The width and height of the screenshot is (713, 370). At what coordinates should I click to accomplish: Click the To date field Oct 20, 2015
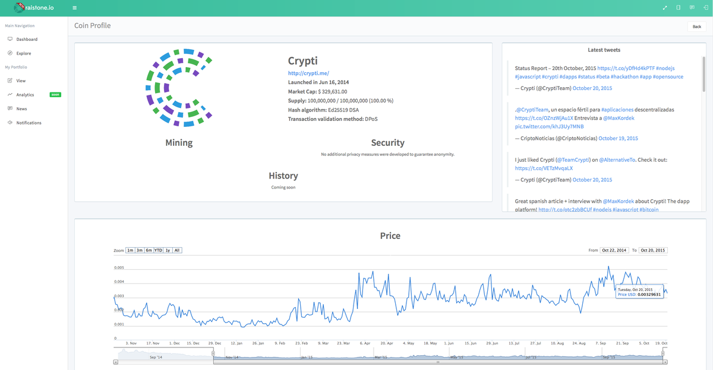[653, 250]
